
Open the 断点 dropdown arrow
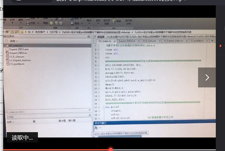(89, 23)
